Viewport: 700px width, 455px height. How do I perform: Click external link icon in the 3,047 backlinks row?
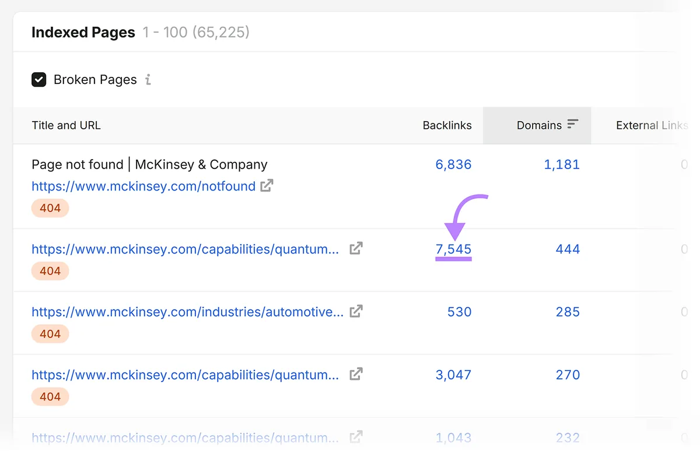(356, 375)
